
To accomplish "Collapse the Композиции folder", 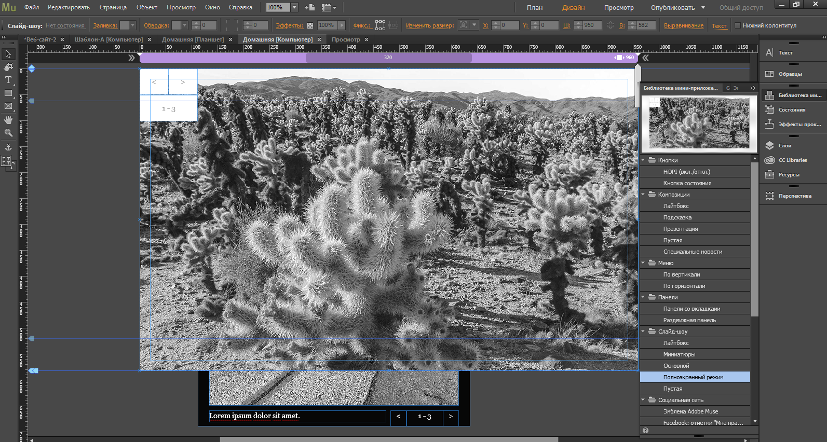I will tap(643, 195).
